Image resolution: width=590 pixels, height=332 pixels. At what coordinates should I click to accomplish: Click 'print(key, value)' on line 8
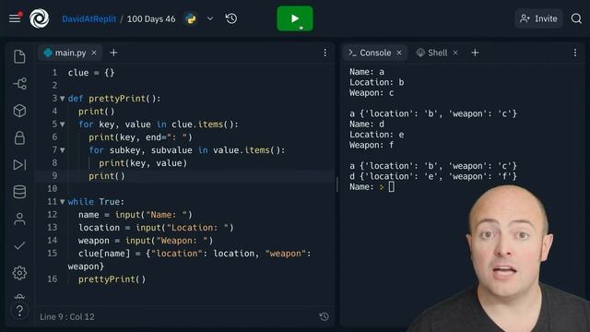143,163
